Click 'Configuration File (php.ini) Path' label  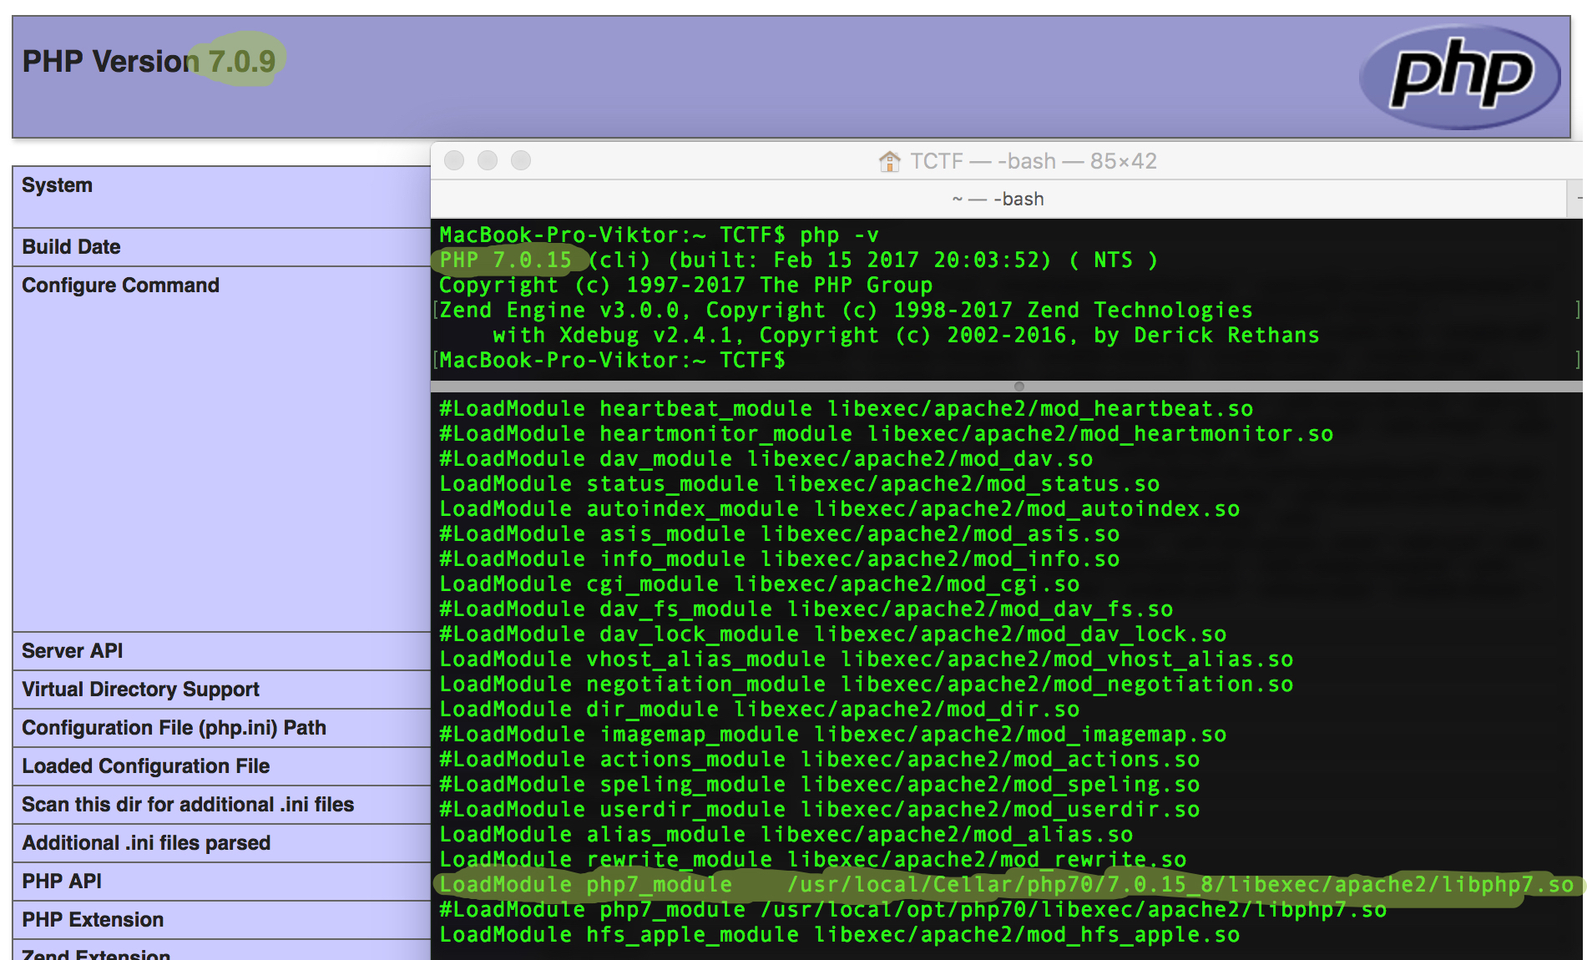[174, 728]
